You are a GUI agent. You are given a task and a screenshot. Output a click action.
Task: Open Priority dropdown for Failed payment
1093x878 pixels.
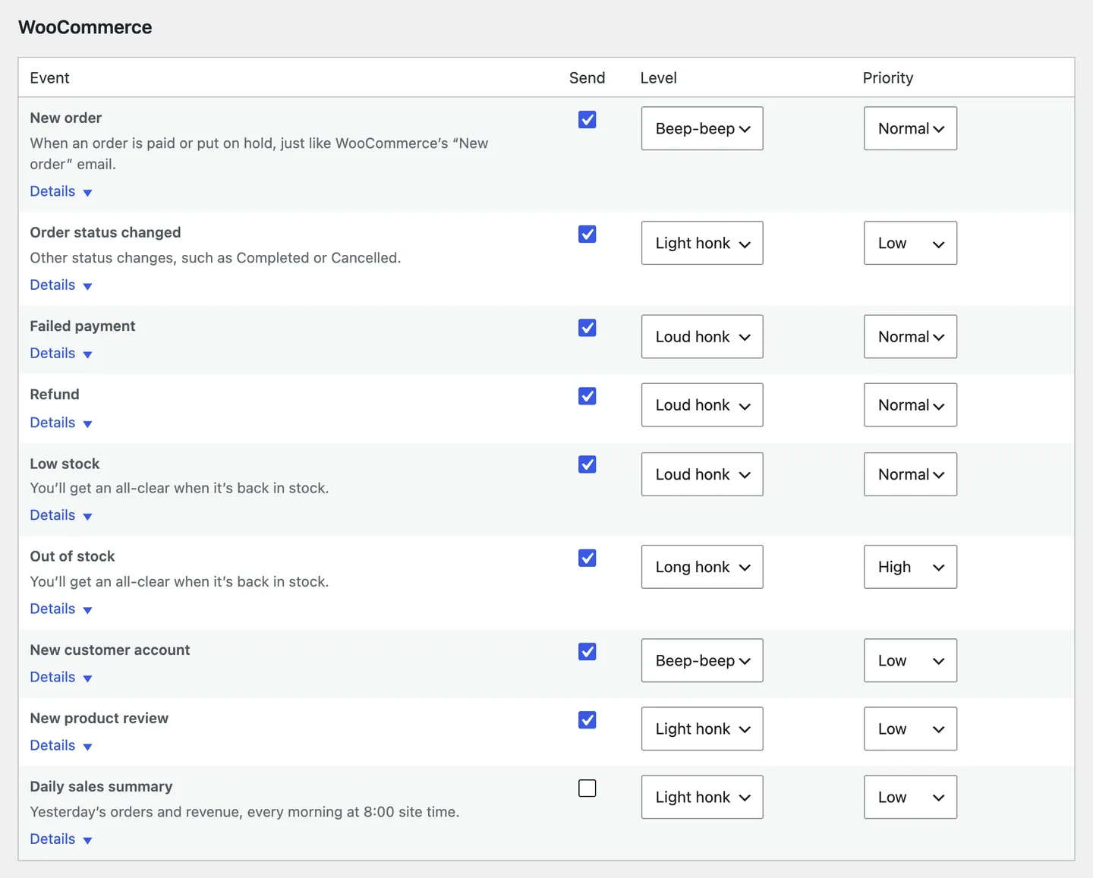click(910, 337)
